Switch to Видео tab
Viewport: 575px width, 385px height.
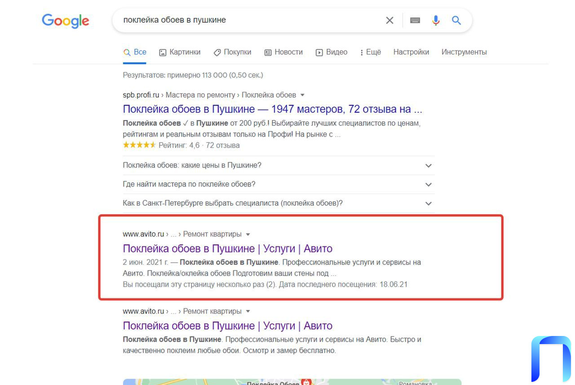click(332, 52)
